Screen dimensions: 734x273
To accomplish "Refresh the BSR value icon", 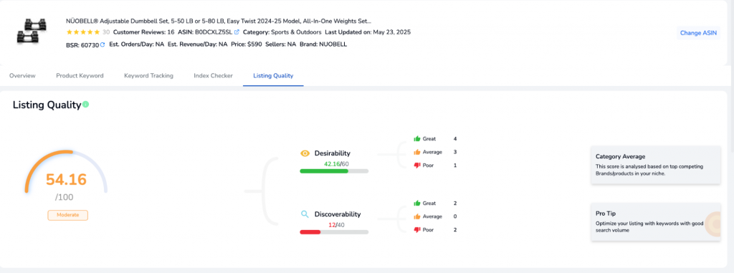I will point(103,45).
